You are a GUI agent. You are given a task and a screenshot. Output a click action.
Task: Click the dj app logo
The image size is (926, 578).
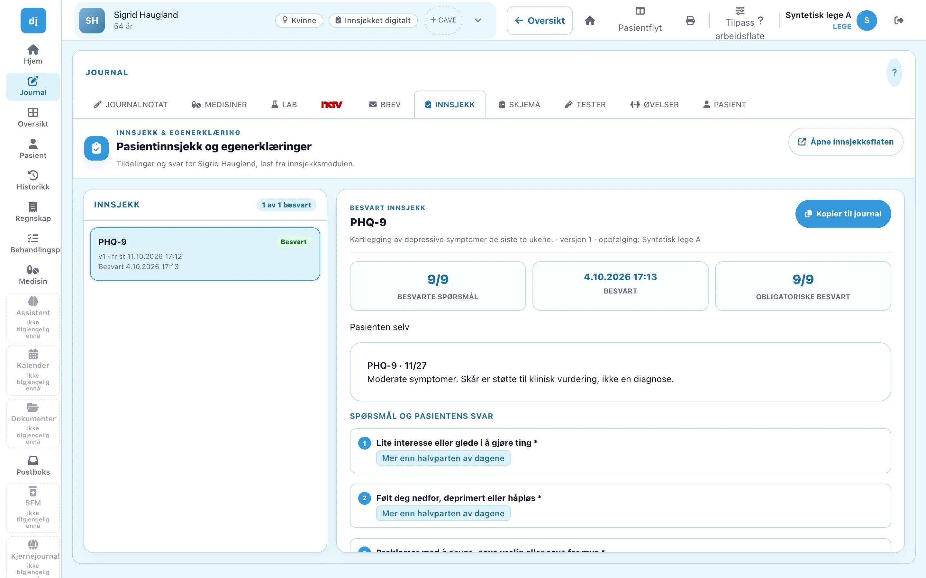(x=33, y=21)
